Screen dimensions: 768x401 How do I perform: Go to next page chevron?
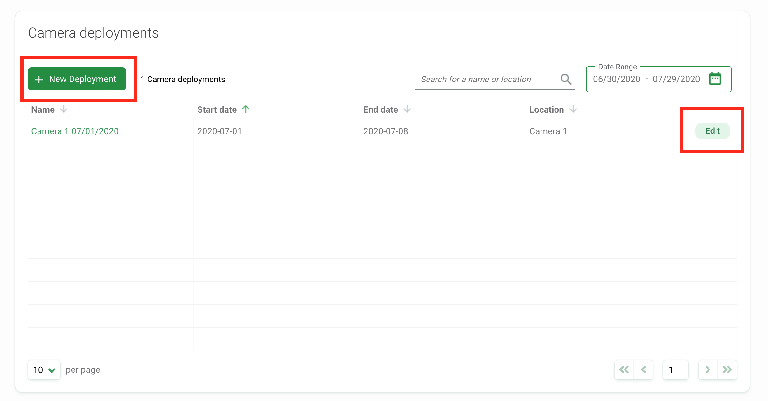pos(708,369)
